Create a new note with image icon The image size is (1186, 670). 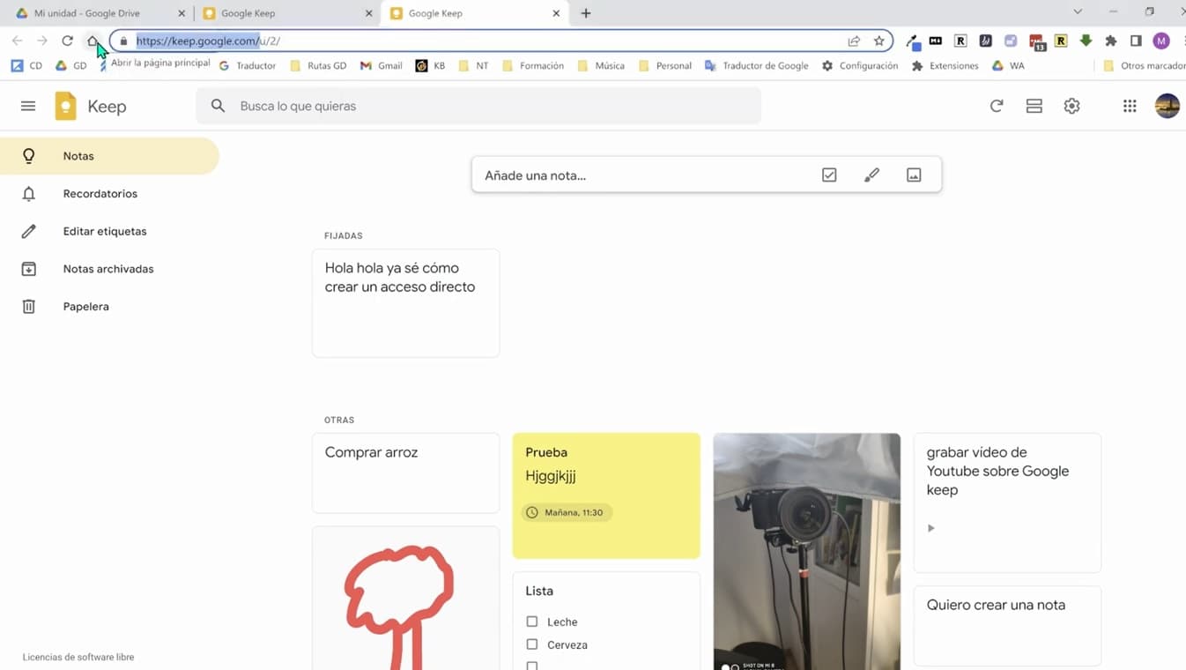914,175
